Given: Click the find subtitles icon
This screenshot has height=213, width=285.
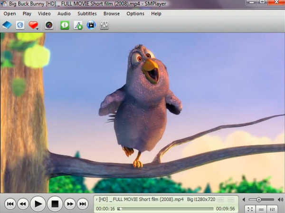Looking at the screenshot, I should click(78, 25).
